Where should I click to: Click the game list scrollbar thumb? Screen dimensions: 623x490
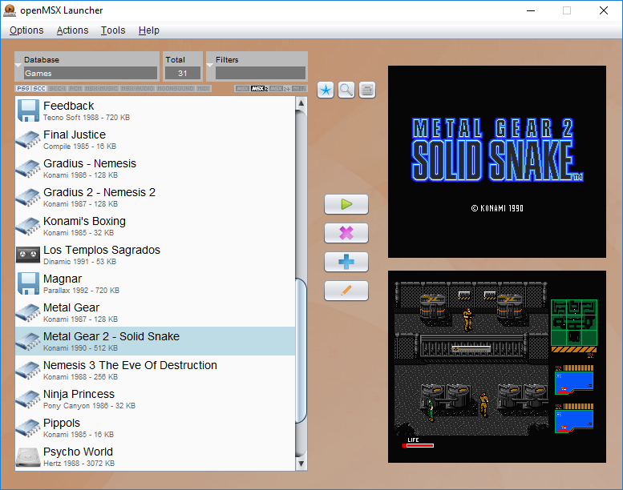click(x=301, y=351)
